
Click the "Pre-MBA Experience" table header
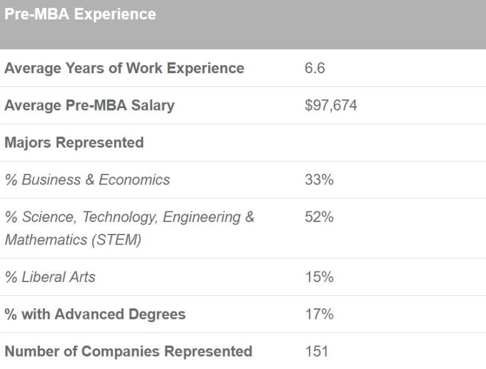81,14
